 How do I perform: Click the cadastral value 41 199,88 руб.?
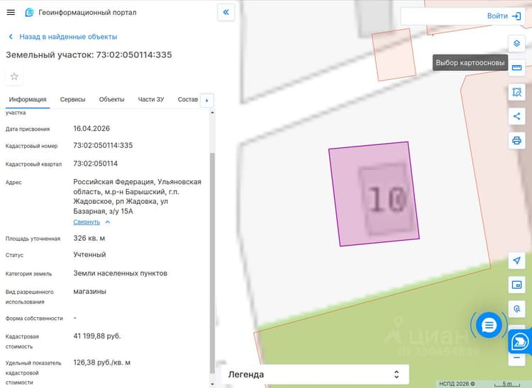coord(97,336)
